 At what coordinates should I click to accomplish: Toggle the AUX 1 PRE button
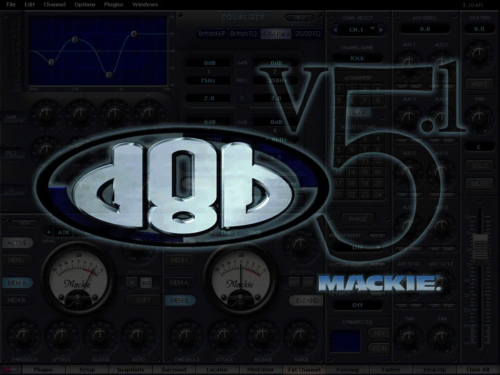(416, 87)
